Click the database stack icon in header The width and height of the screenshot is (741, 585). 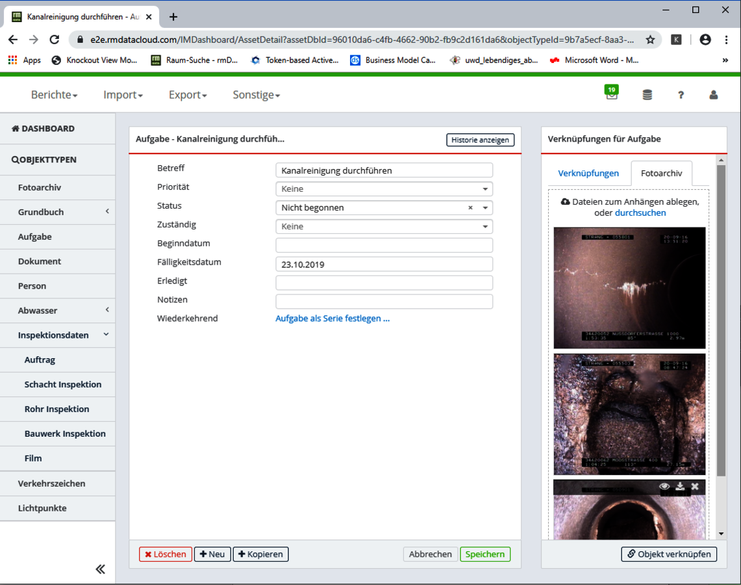647,95
